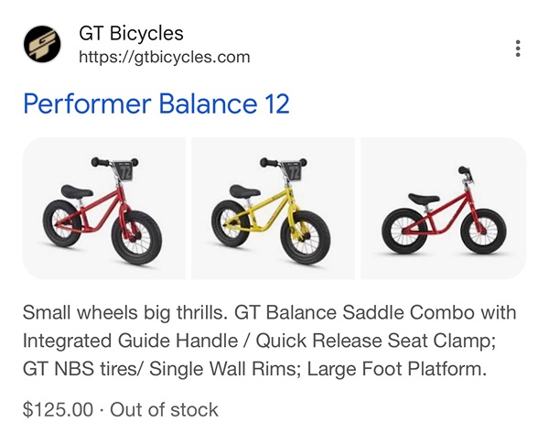Click the GT Bicycles round logo icon
Viewport: 549px width, 444px height.
[x=42, y=44]
